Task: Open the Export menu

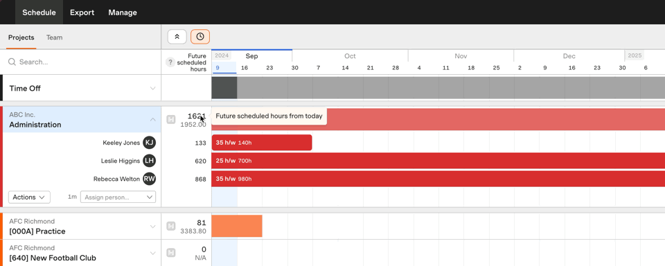Action: 82,12
